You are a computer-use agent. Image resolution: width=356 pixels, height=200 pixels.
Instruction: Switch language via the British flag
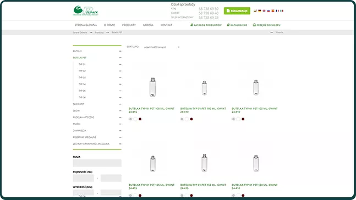pyautogui.click(x=264, y=10)
